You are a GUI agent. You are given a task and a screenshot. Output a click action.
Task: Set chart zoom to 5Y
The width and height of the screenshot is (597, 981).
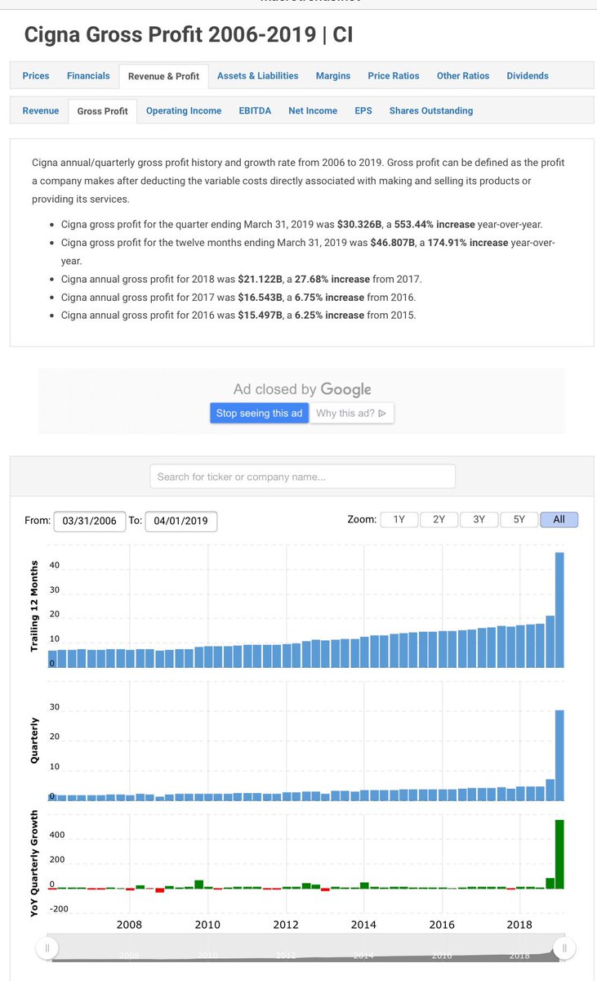point(519,520)
